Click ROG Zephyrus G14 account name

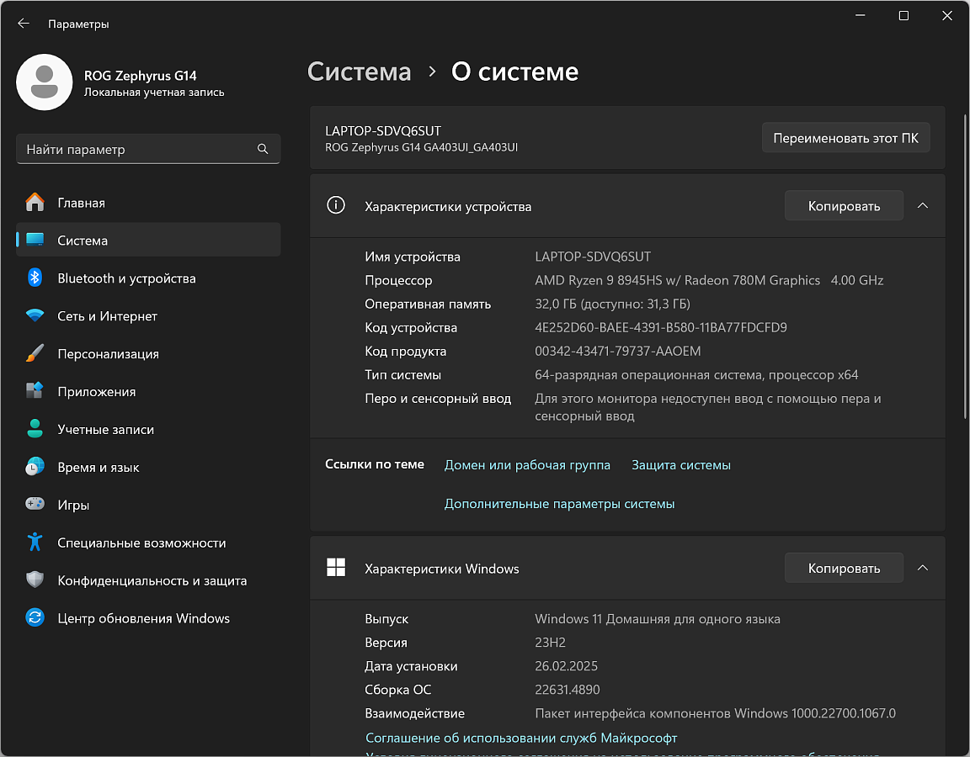click(141, 76)
